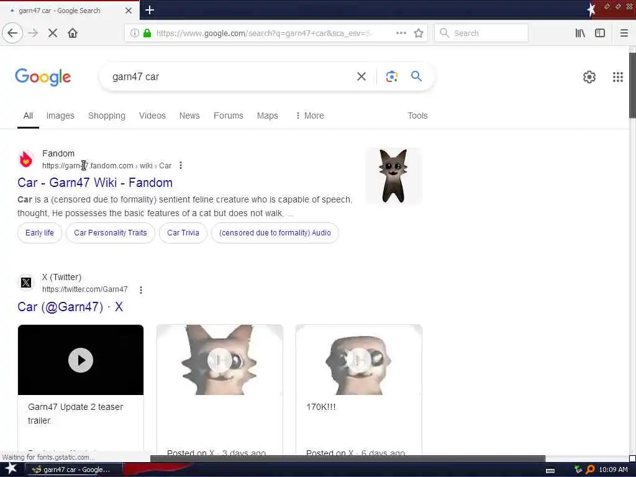Open Google quick settings gear
This screenshot has height=477, width=636.
589,76
